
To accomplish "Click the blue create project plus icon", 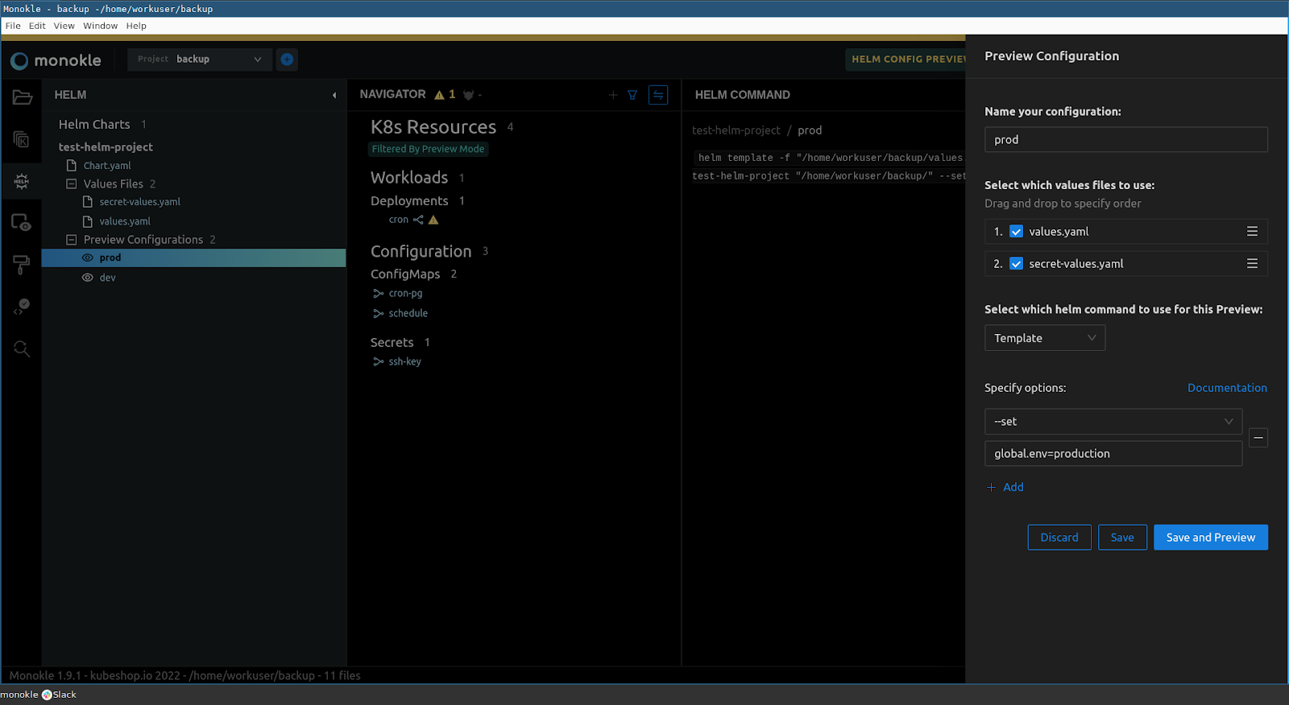I will click(287, 60).
